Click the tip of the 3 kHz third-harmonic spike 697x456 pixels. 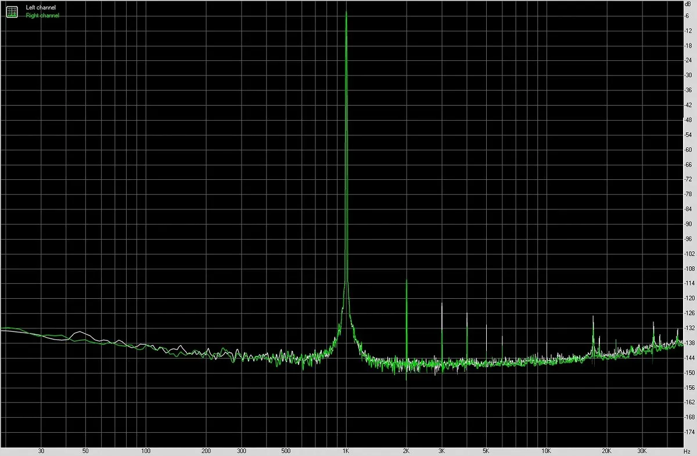coord(442,303)
